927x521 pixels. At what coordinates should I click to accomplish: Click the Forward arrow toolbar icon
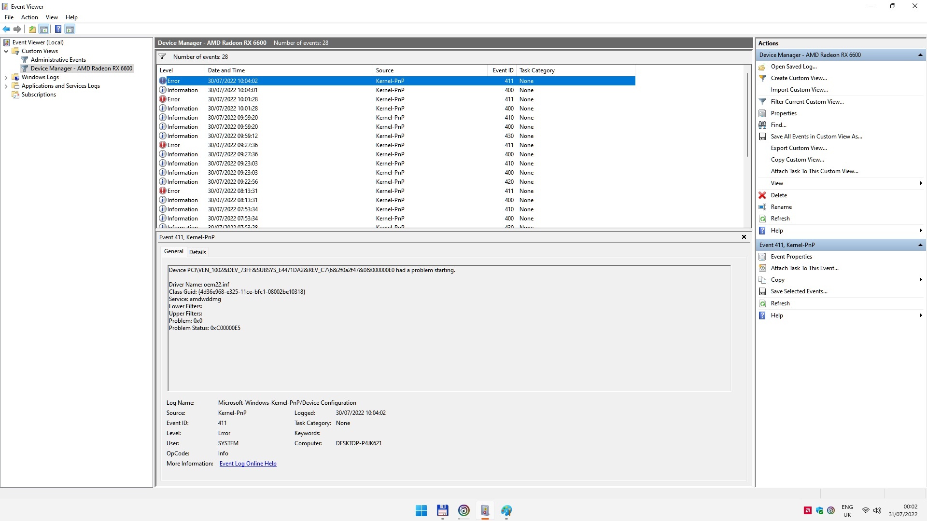click(x=17, y=29)
